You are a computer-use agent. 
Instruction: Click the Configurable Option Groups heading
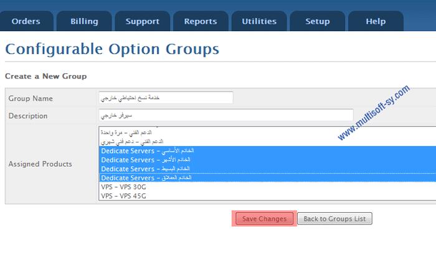pos(112,49)
